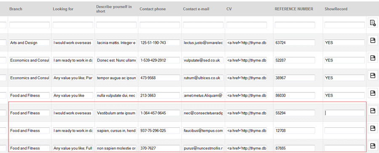The width and height of the screenshot is (379, 153).
Task: Click the save icon for reference 38967 row
Action: [x=373, y=75]
